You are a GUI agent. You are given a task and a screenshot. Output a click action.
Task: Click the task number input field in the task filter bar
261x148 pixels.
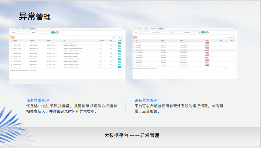click(23, 32)
